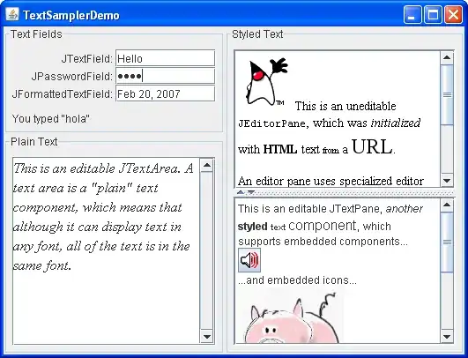Click the down arrow of JTextArea scrollbar
The height and width of the screenshot is (358, 468).
[207, 337]
